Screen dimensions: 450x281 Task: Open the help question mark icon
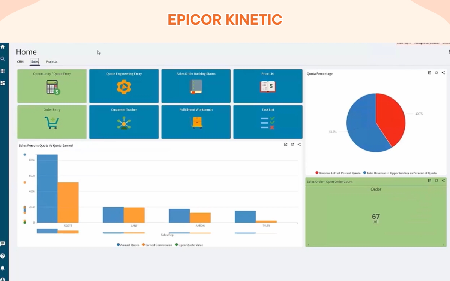[x=3, y=256]
